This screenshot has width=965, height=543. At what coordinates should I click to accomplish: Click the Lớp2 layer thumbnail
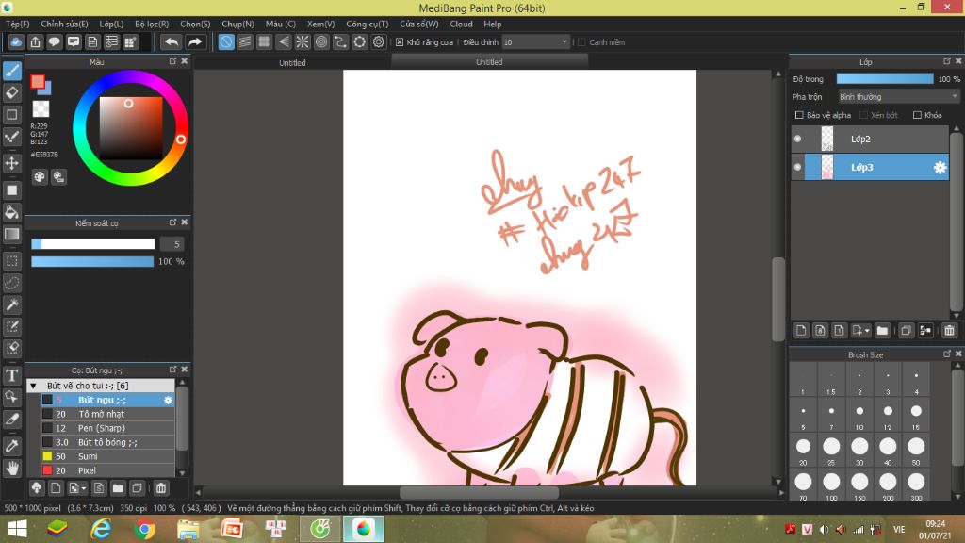[x=827, y=140]
